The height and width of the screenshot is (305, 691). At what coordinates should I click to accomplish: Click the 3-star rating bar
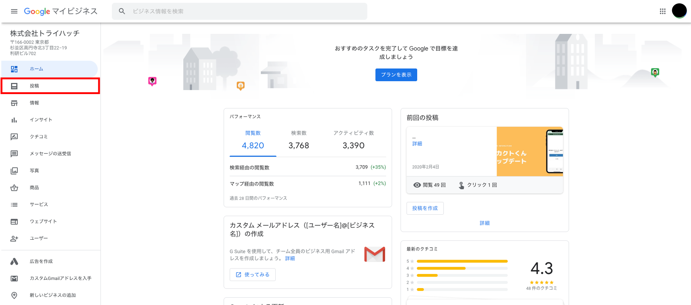point(462,275)
